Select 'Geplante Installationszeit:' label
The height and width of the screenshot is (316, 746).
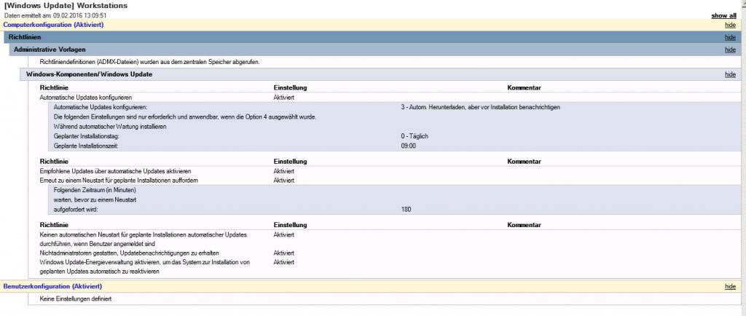point(86,146)
